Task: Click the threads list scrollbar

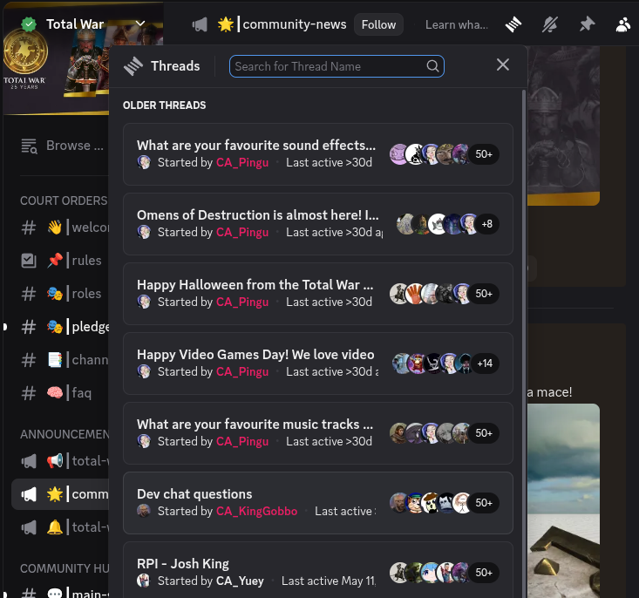Action: click(524, 343)
